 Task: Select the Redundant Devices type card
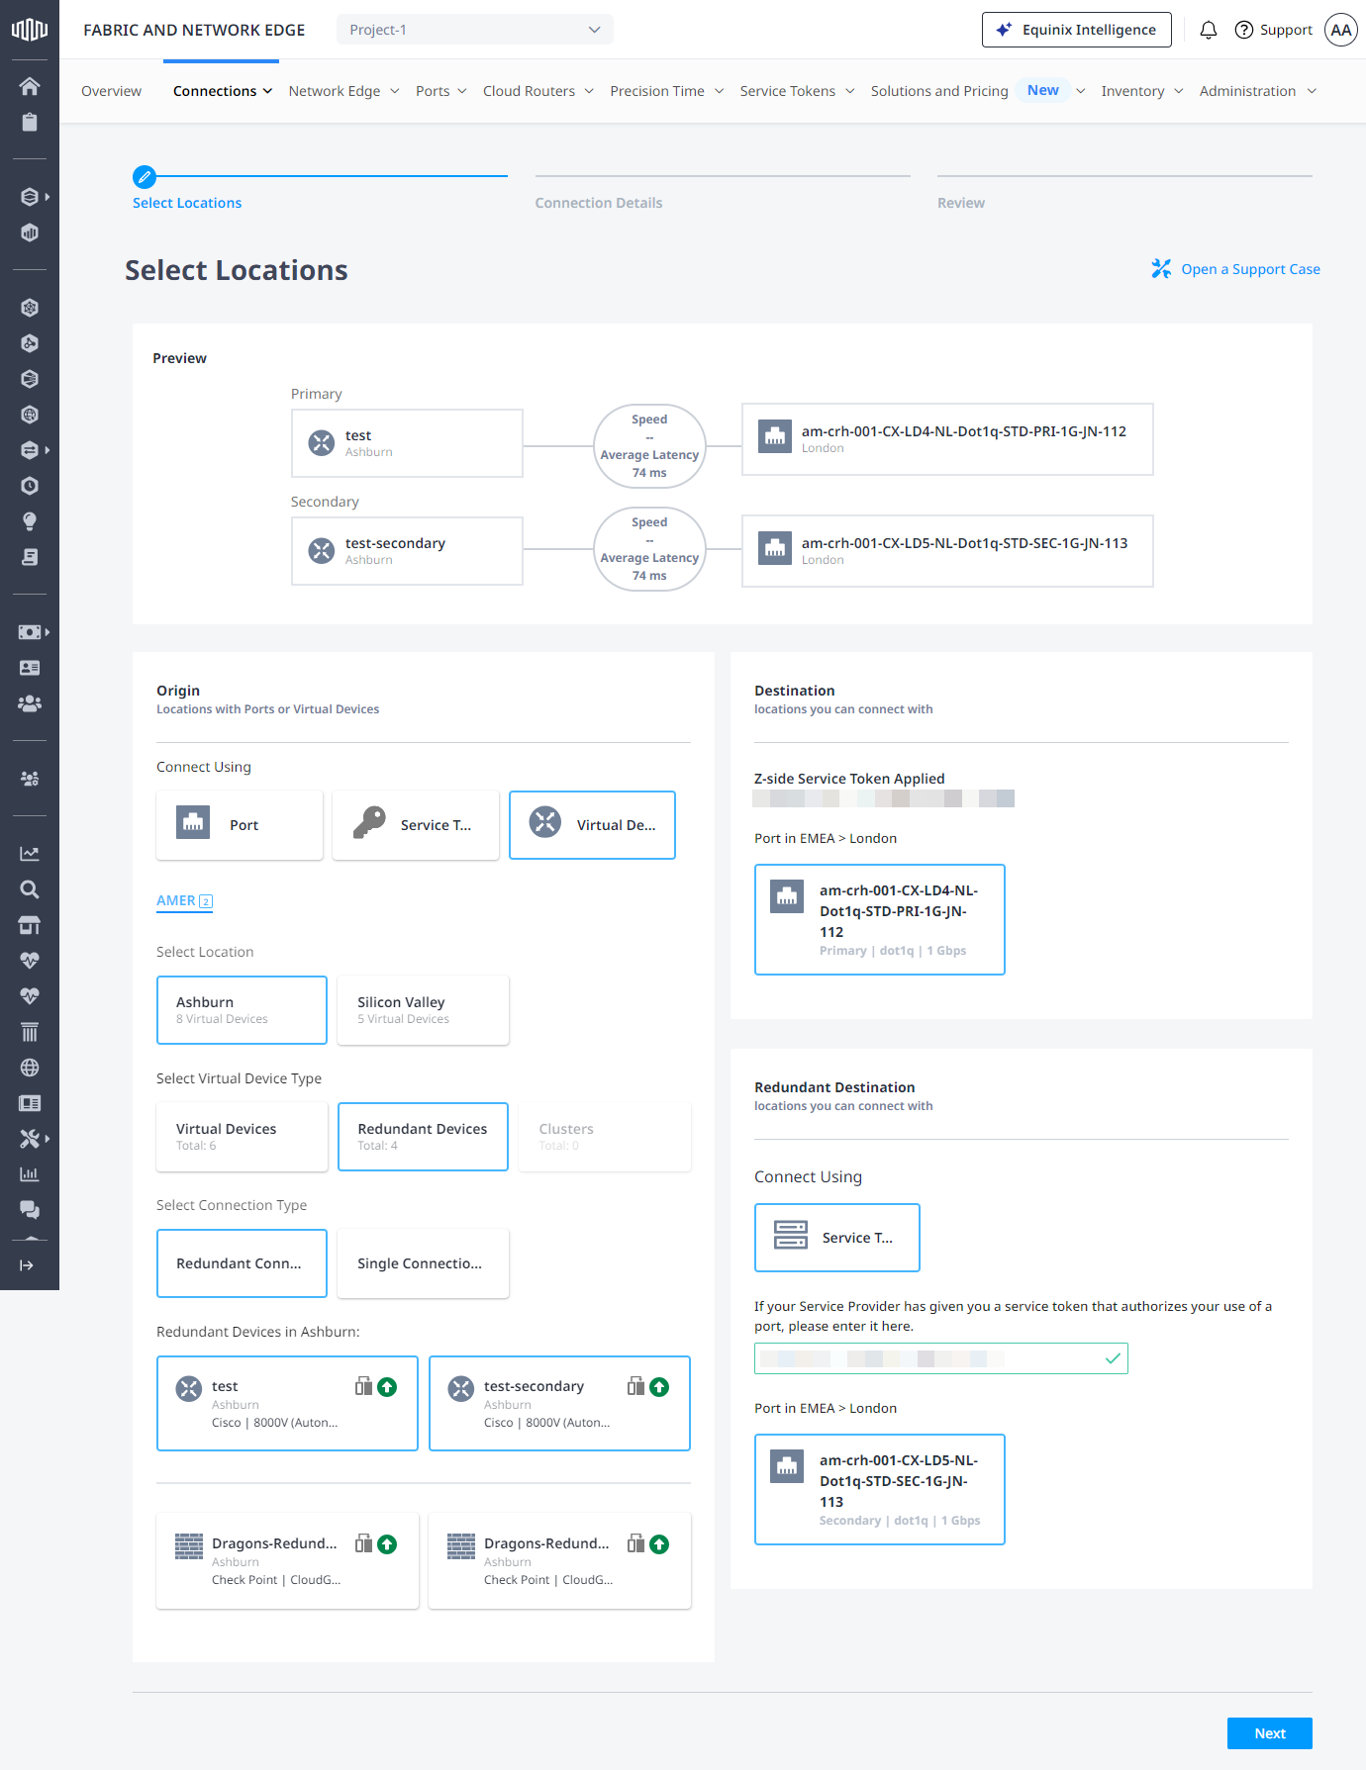[423, 1137]
